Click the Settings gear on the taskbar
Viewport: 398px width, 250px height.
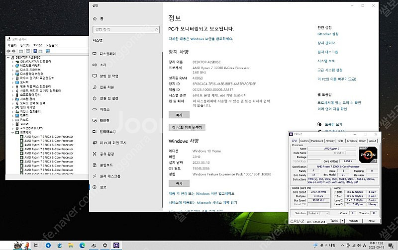coord(105,245)
